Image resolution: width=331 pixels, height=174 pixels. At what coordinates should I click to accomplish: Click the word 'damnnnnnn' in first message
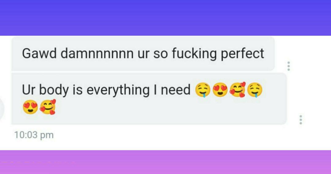tap(97, 54)
